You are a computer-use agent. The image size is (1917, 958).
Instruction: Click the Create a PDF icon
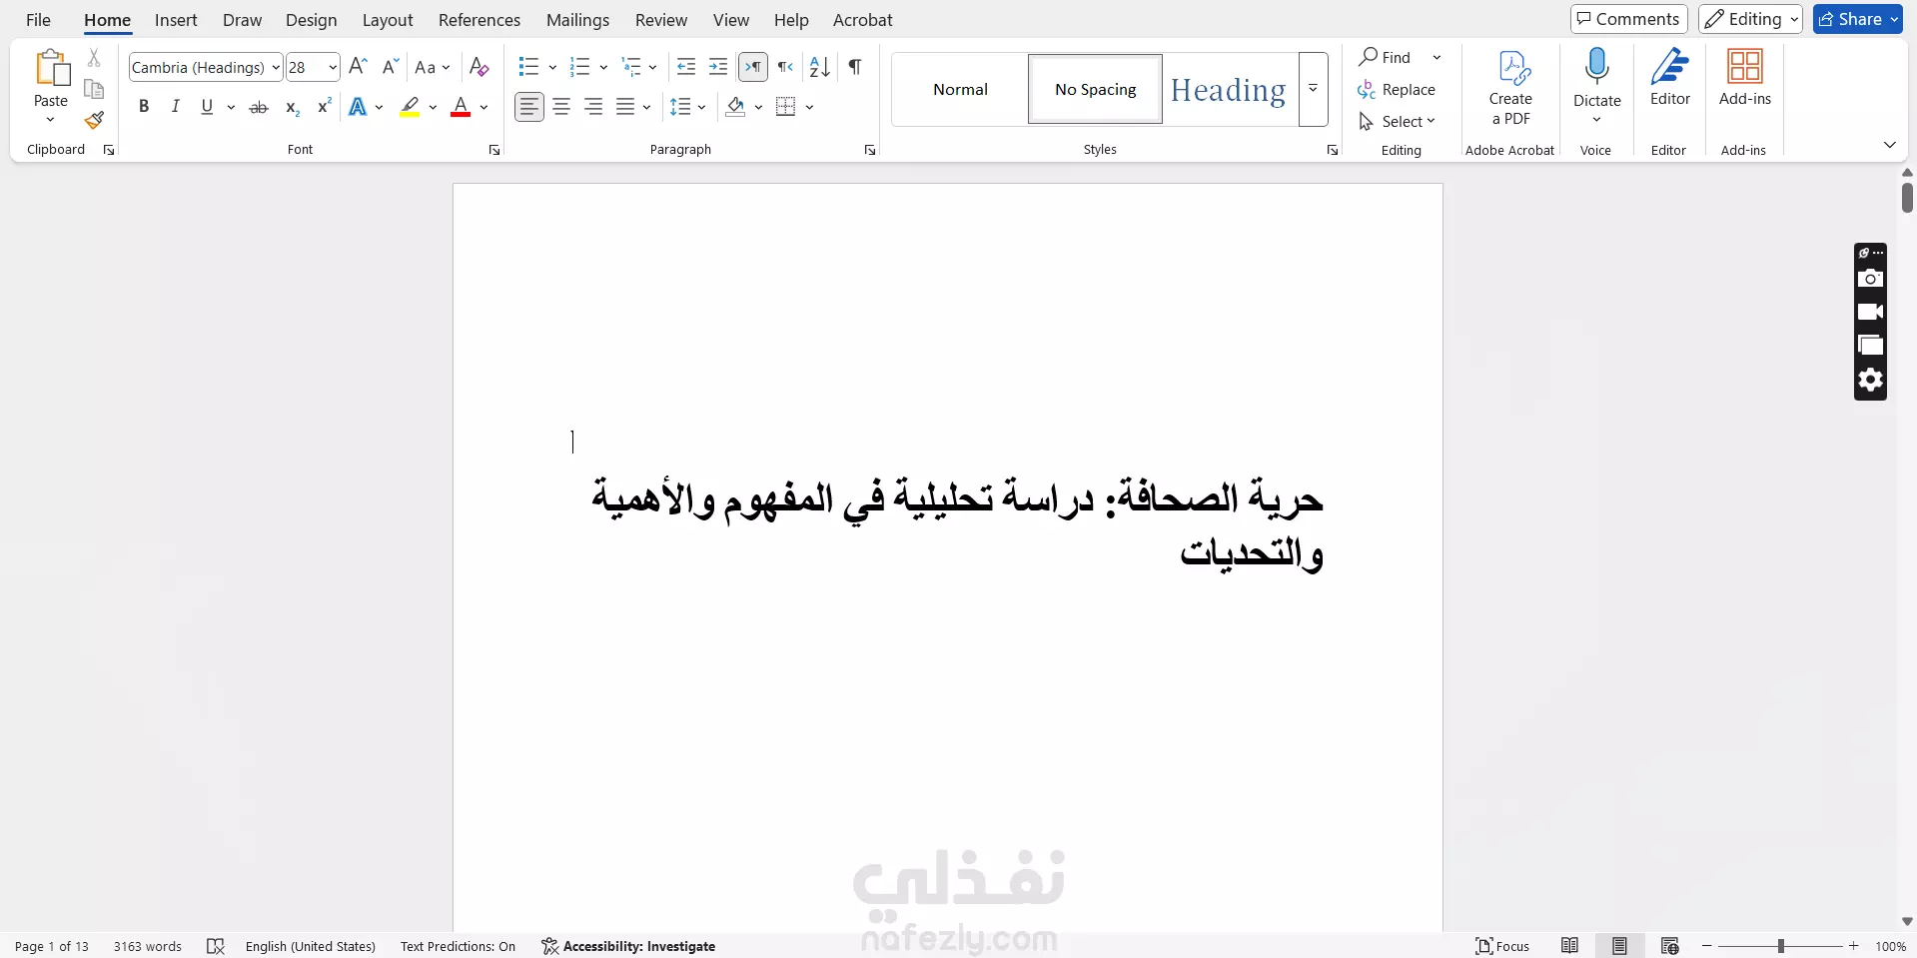pos(1510,88)
